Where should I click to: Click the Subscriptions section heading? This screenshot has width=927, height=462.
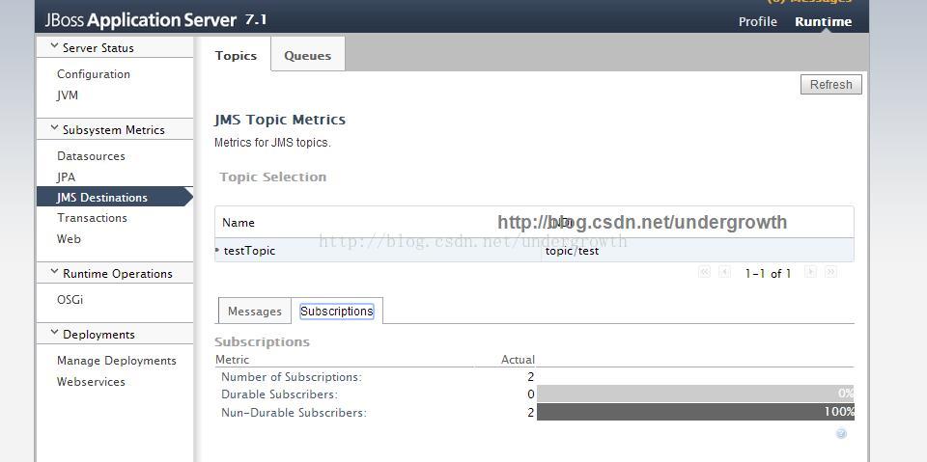[262, 342]
